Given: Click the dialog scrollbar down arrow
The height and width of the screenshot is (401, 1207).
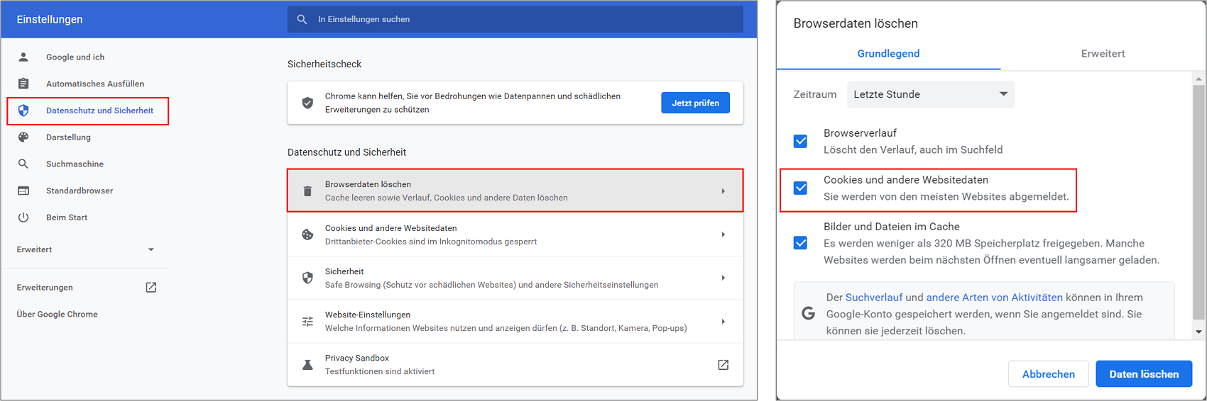Looking at the screenshot, I should coord(1198,331).
